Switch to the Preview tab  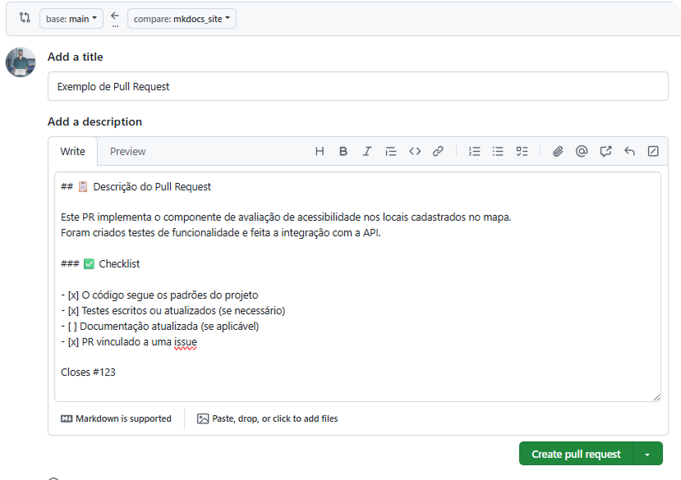[127, 152]
